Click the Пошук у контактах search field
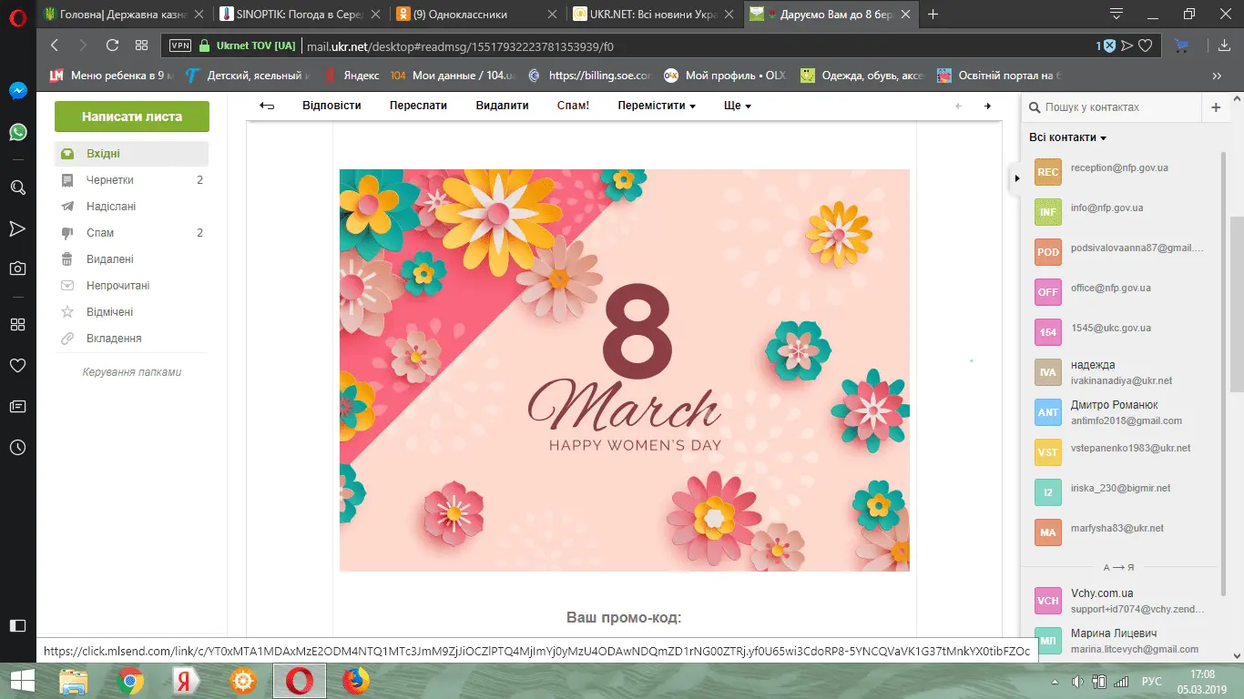 (1120, 107)
